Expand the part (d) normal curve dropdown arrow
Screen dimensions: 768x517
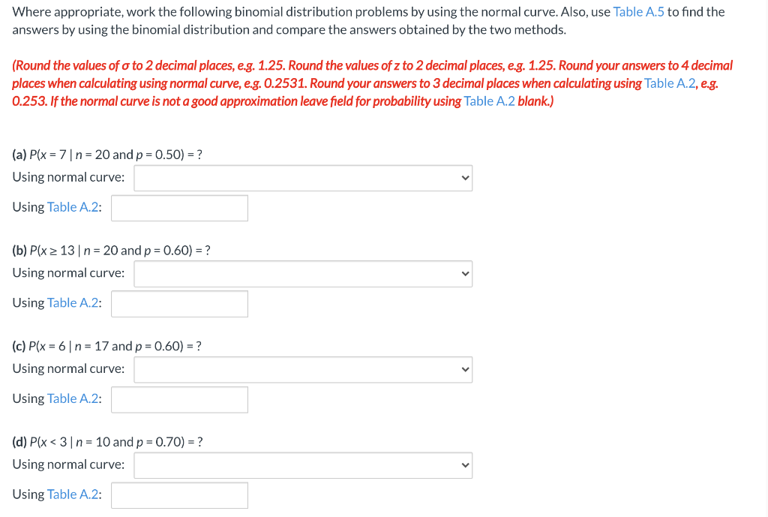pyautogui.click(x=465, y=464)
